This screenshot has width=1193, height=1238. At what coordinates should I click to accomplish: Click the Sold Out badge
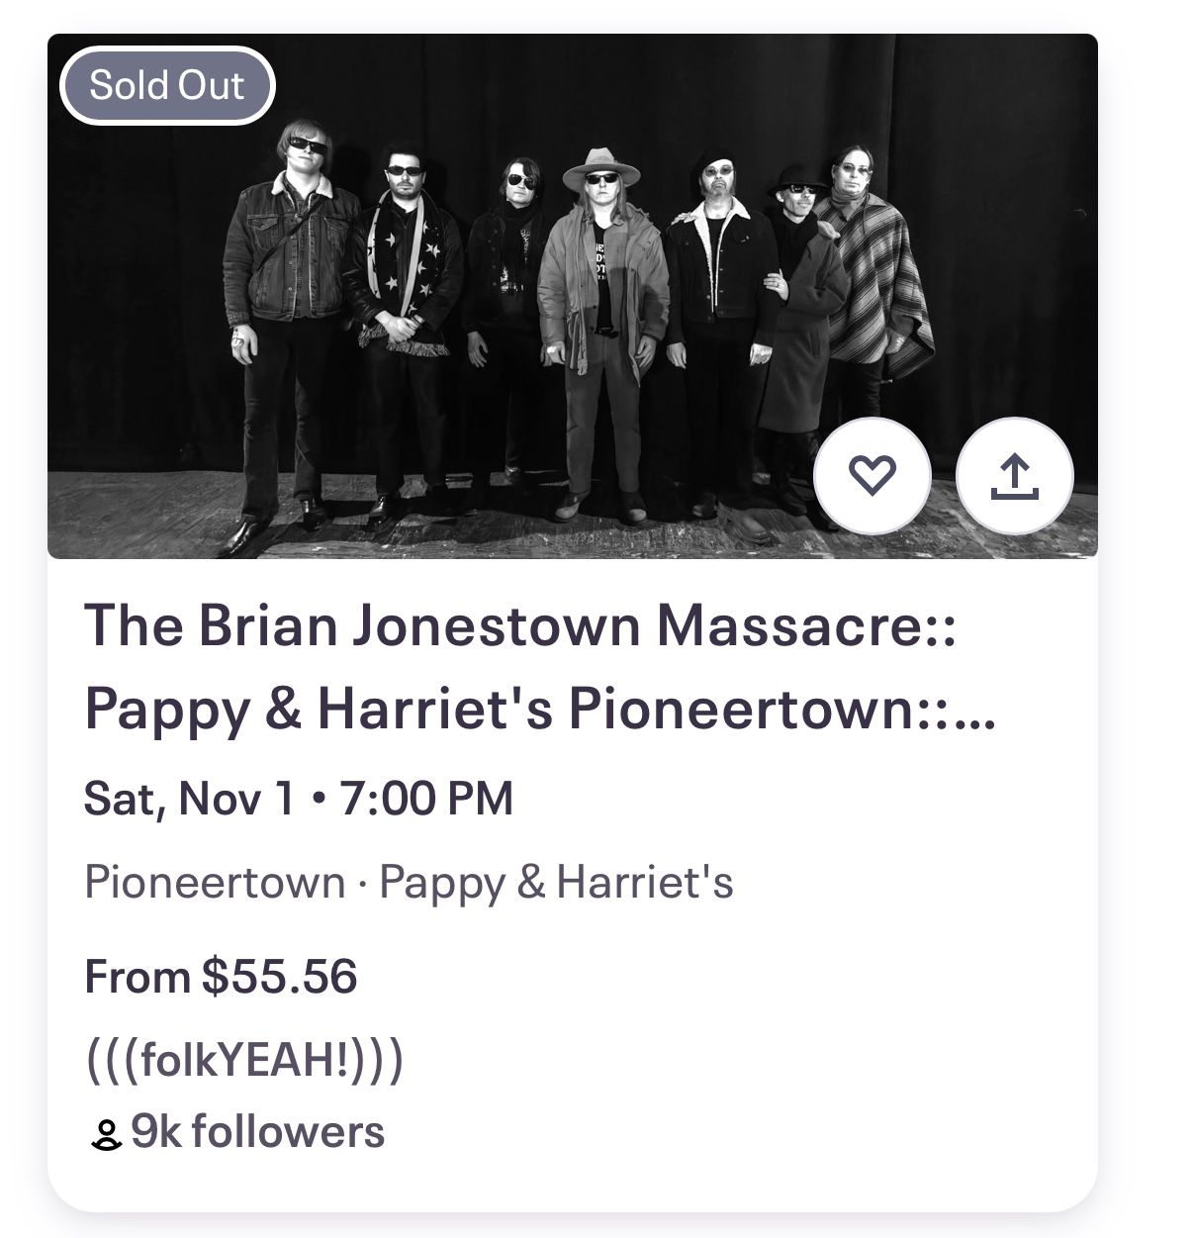click(164, 85)
